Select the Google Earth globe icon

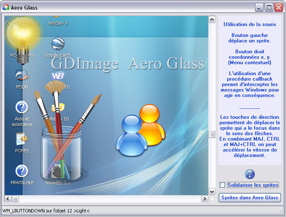[x=58, y=44]
